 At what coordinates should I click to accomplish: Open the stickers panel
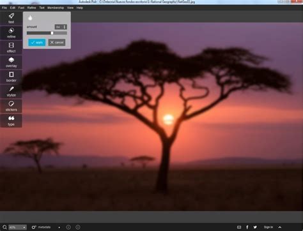[x=11, y=106]
